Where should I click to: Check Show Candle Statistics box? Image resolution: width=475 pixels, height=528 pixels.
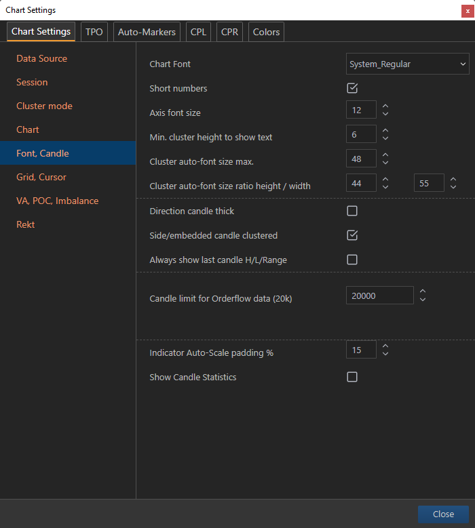pos(352,377)
